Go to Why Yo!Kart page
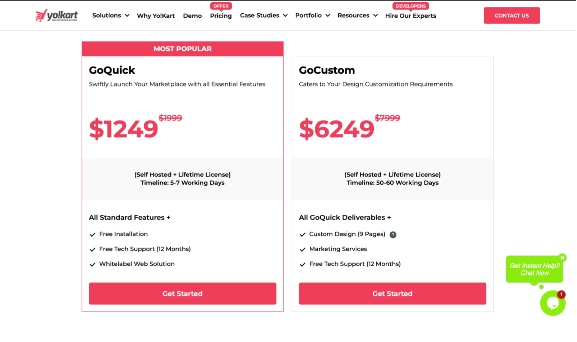The height and width of the screenshot is (342, 577). click(x=156, y=16)
